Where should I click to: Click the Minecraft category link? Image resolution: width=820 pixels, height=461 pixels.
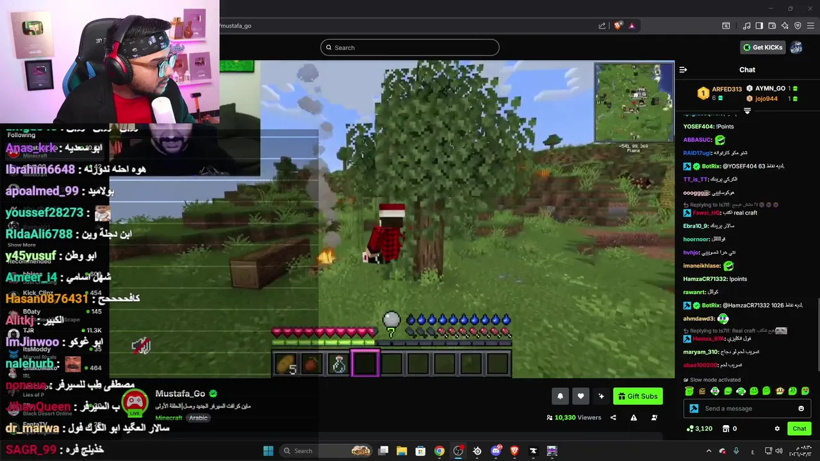(168, 417)
